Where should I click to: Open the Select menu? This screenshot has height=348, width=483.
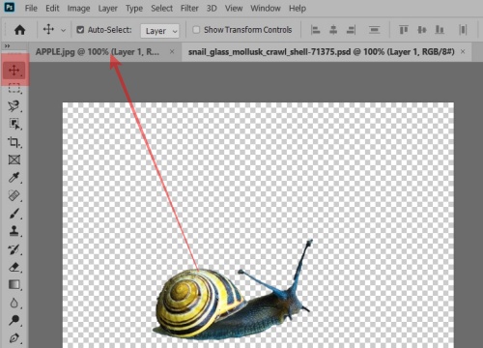click(x=162, y=8)
